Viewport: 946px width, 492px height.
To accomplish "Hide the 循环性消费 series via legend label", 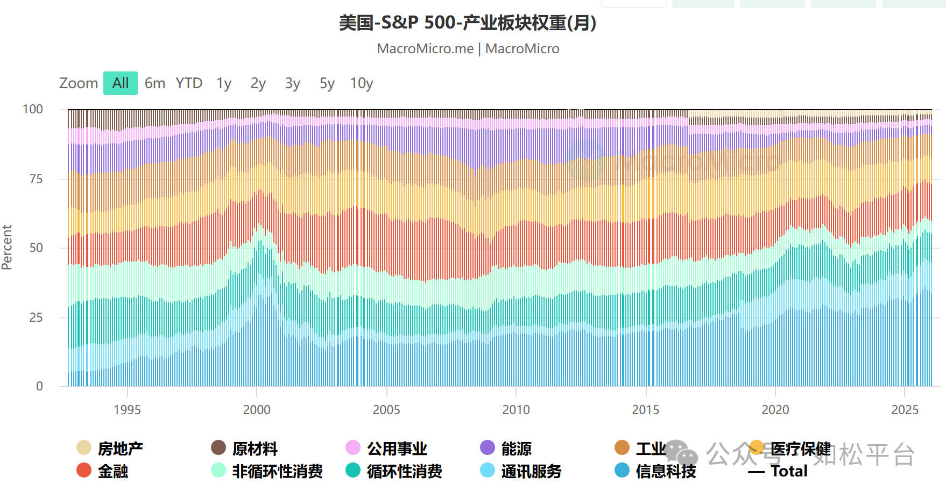I will [x=404, y=471].
